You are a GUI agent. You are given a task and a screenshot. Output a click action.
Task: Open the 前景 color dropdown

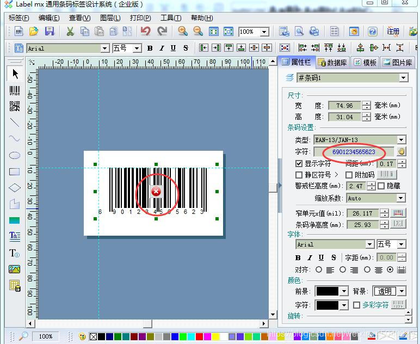344,291
